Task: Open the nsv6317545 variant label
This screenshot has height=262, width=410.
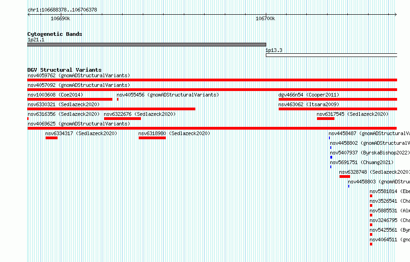Action: 352,114
